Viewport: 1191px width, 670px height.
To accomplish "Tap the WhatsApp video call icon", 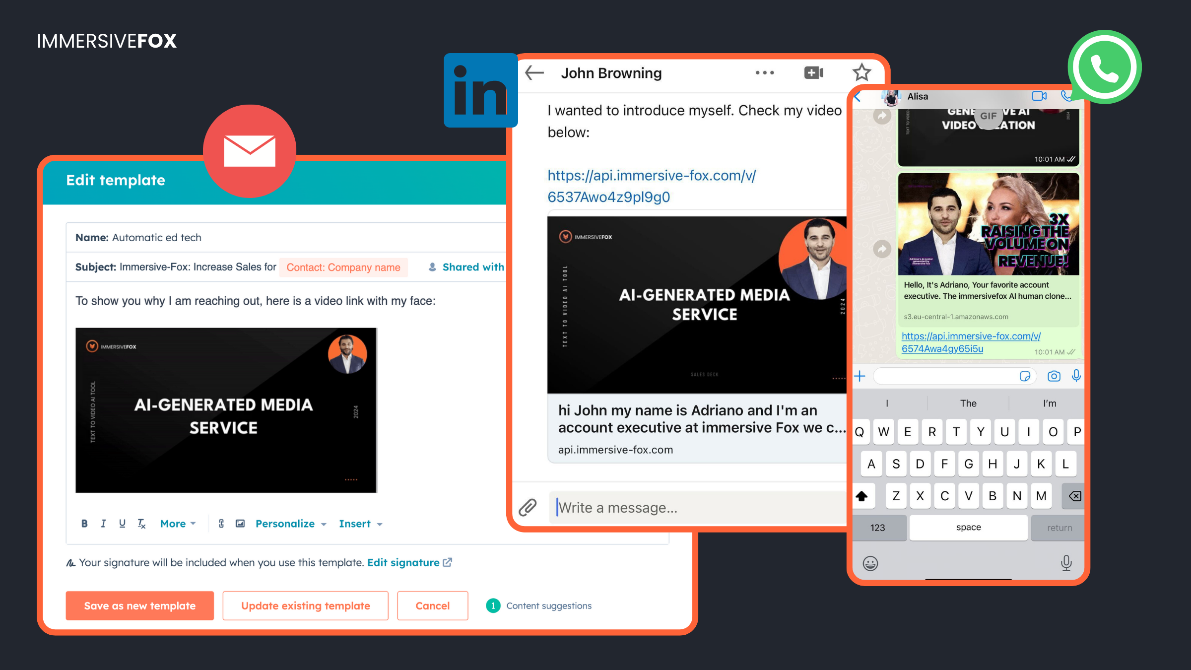I will [1039, 96].
